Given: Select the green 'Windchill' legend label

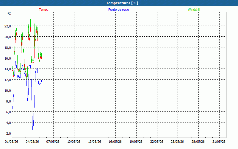Looking at the screenshot, I should [194, 10].
